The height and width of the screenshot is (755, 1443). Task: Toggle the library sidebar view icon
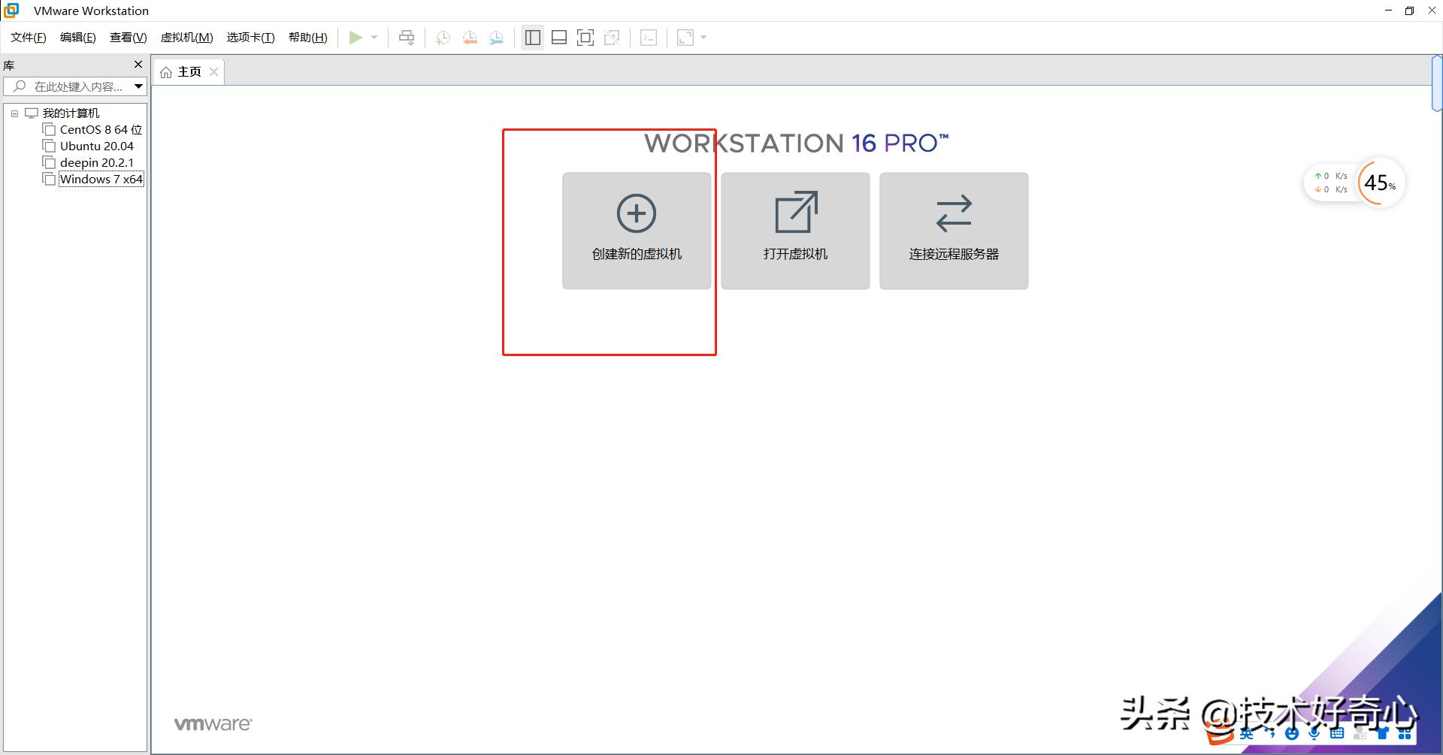tap(533, 38)
